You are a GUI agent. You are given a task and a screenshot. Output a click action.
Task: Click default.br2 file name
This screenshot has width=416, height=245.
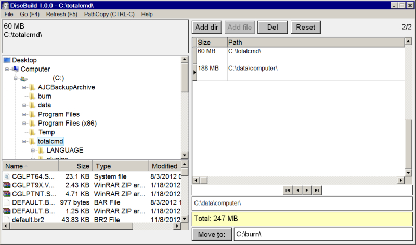(x=28, y=220)
